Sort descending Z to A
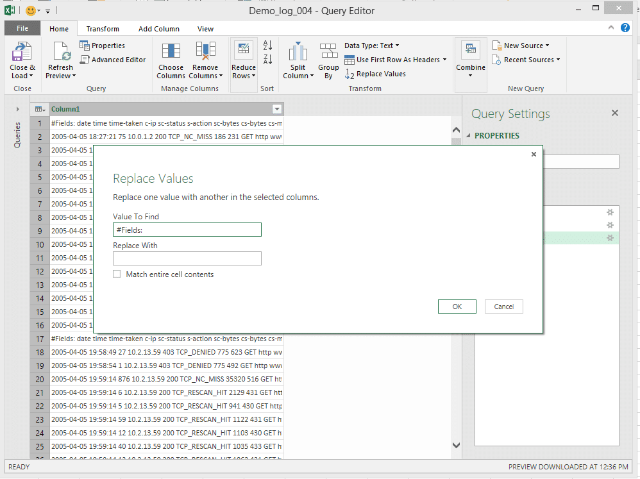The height and width of the screenshot is (479, 640). click(x=268, y=59)
